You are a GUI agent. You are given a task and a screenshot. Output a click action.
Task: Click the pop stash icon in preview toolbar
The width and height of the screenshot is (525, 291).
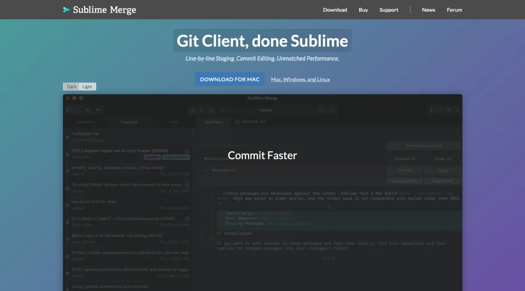211,110
